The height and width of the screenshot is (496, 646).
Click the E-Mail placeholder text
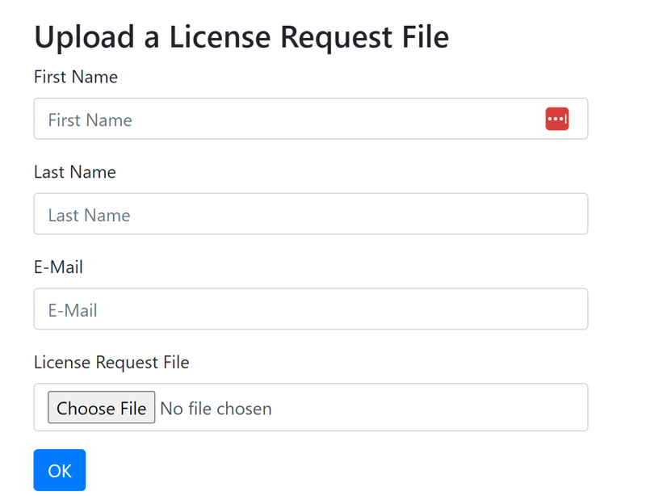(x=73, y=309)
